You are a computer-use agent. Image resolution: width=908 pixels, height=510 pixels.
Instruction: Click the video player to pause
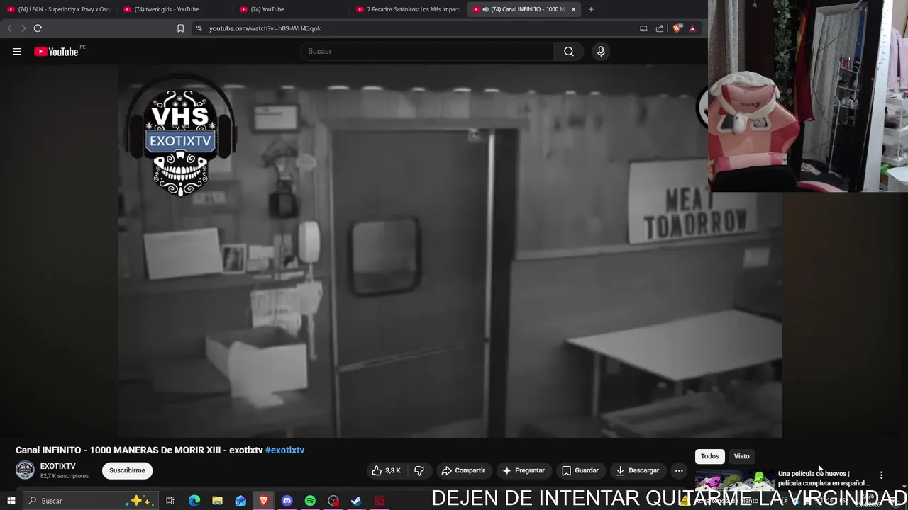(450, 251)
